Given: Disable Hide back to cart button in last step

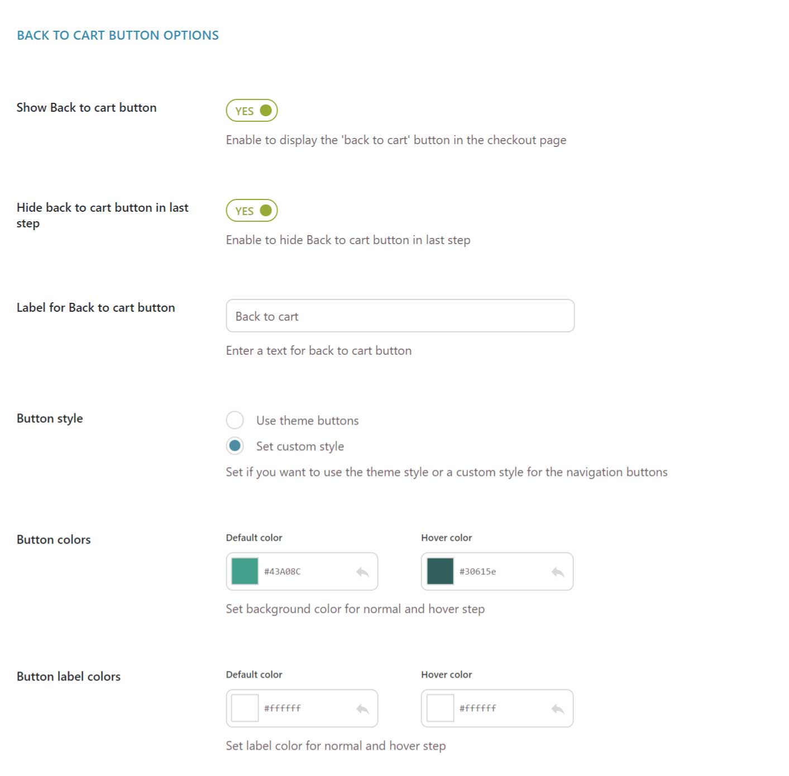Looking at the screenshot, I should (252, 211).
